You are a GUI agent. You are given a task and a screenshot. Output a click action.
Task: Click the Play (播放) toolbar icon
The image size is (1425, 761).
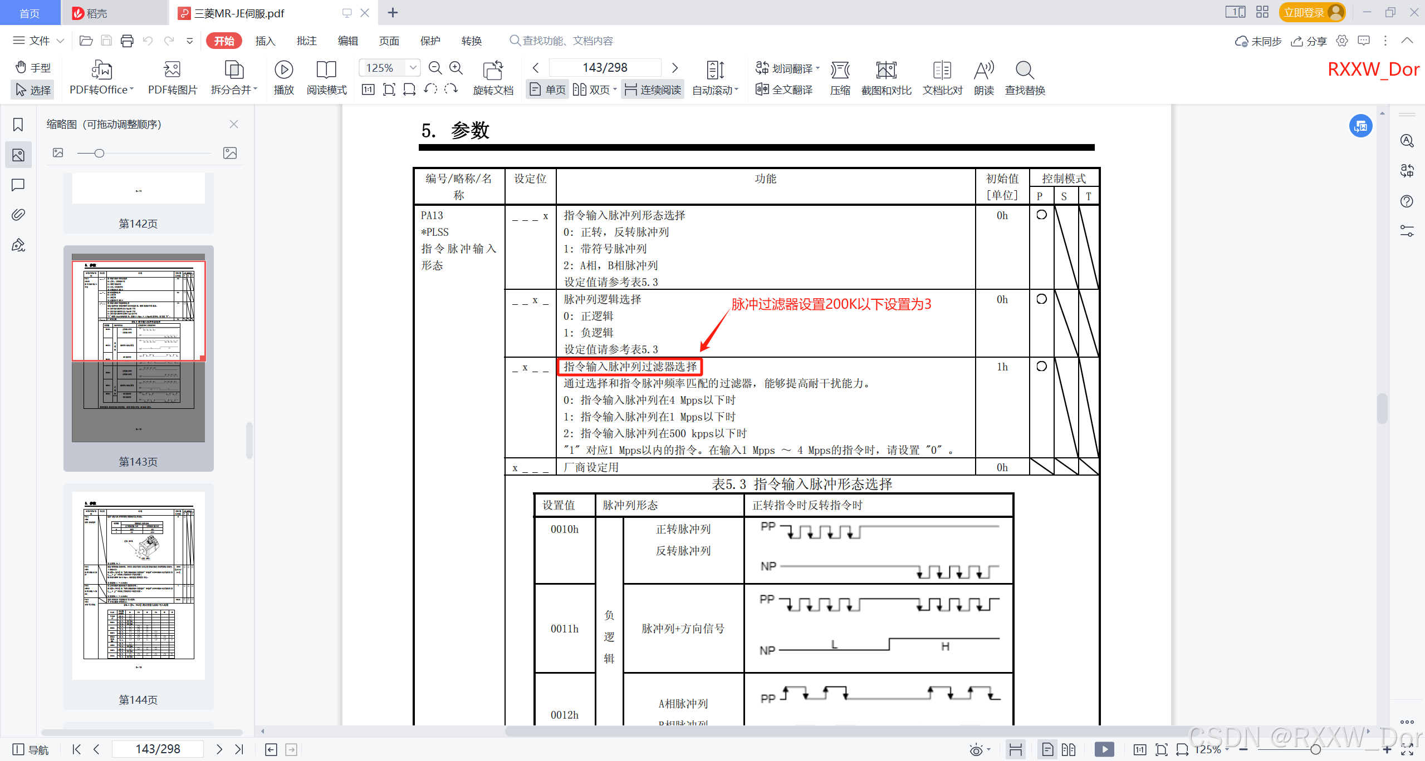pos(283,70)
